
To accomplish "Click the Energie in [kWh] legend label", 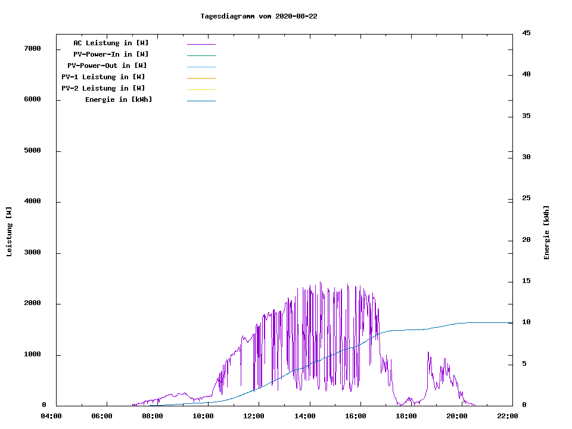I will (x=119, y=100).
